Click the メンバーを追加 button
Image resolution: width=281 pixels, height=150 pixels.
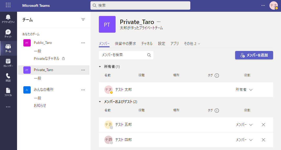click(x=254, y=55)
